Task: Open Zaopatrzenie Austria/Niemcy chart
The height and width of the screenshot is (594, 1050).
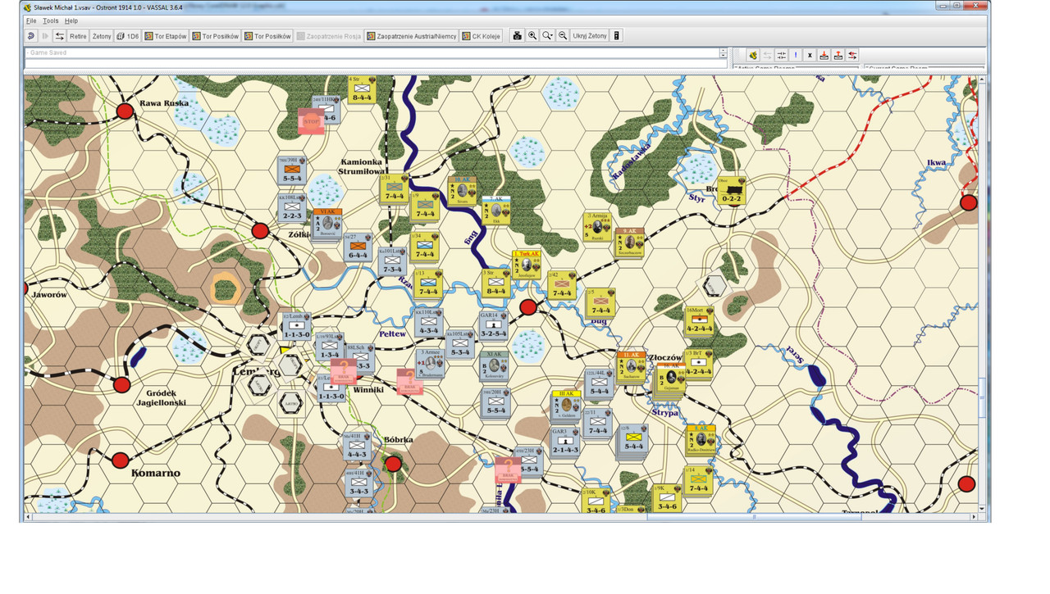Action: [412, 36]
